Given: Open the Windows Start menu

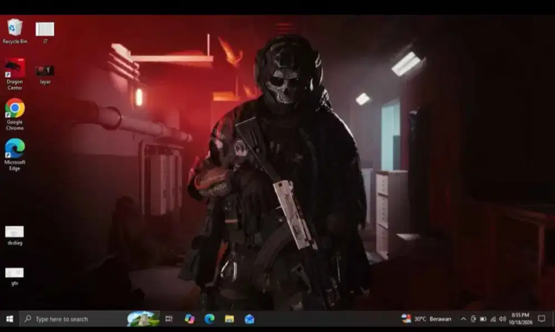Looking at the screenshot, I should tap(9, 319).
